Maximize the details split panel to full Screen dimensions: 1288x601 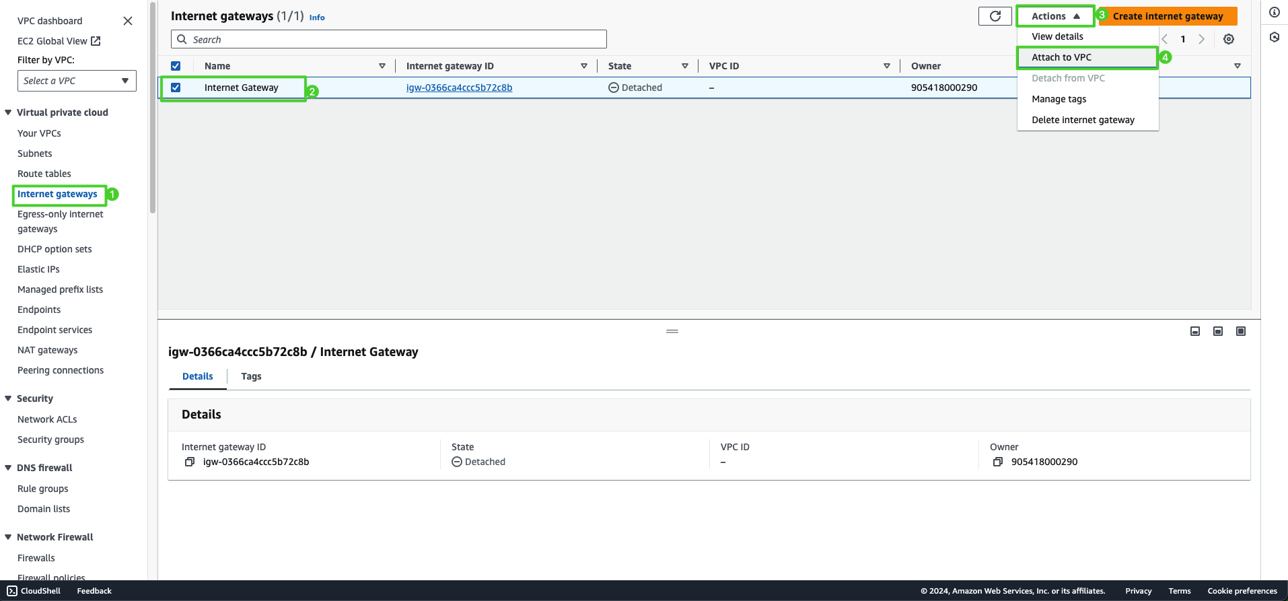coord(1240,331)
